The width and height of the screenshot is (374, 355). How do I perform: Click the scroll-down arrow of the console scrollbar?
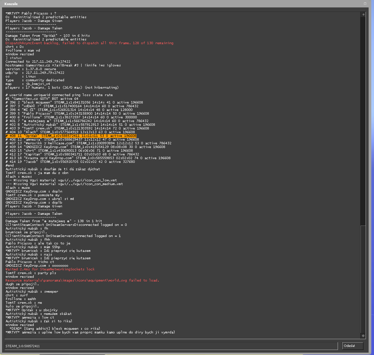pos(363,336)
